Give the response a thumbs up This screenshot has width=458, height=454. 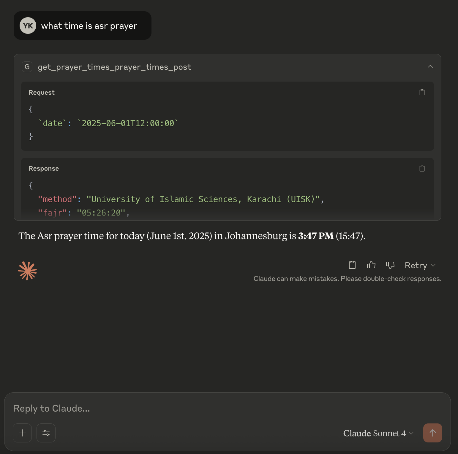tap(371, 265)
